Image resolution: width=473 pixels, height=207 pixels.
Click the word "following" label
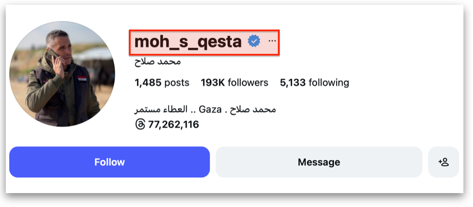(329, 83)
